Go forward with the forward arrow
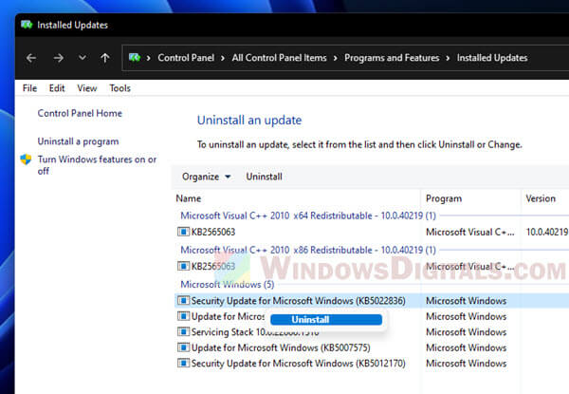This screenshot has height=394, width=569. tap(58, 58)
